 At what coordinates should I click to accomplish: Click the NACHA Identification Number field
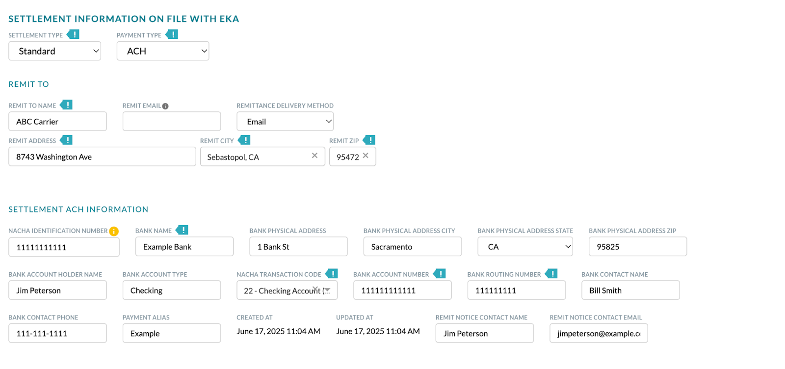click(64, 247)
